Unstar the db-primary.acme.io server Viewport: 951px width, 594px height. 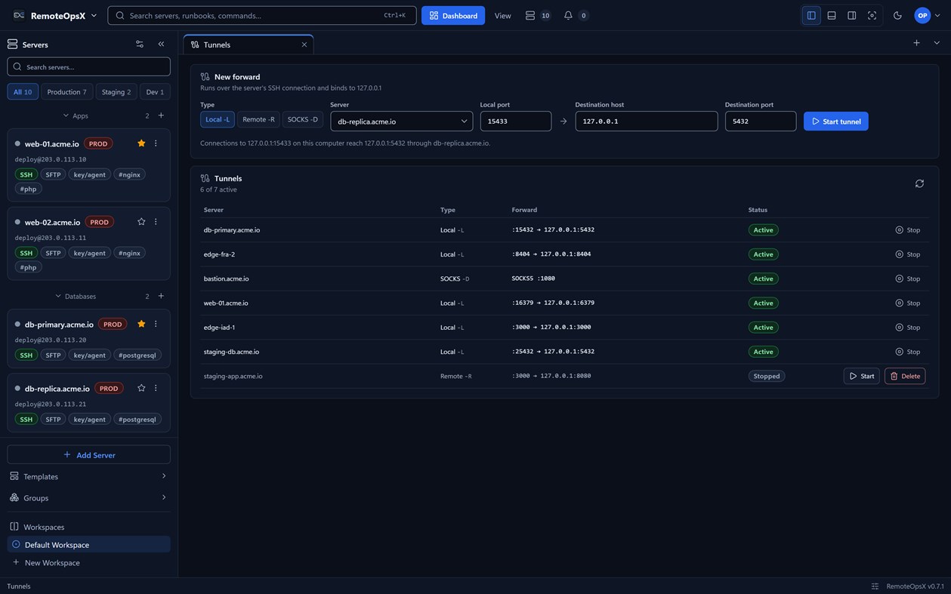[x=141, y=324]
